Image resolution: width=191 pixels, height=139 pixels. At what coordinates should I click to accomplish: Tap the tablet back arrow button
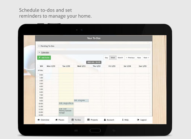pyautogui.click(x=114, y=130)
